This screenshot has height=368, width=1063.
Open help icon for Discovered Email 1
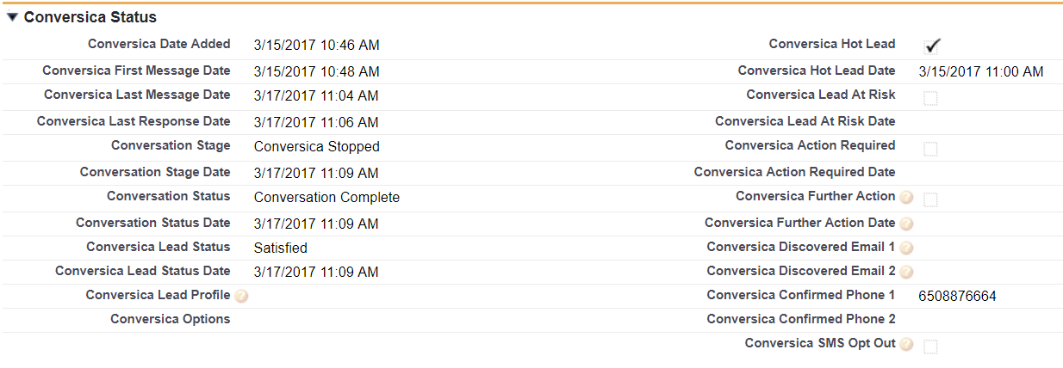click(x=906, y=248)
